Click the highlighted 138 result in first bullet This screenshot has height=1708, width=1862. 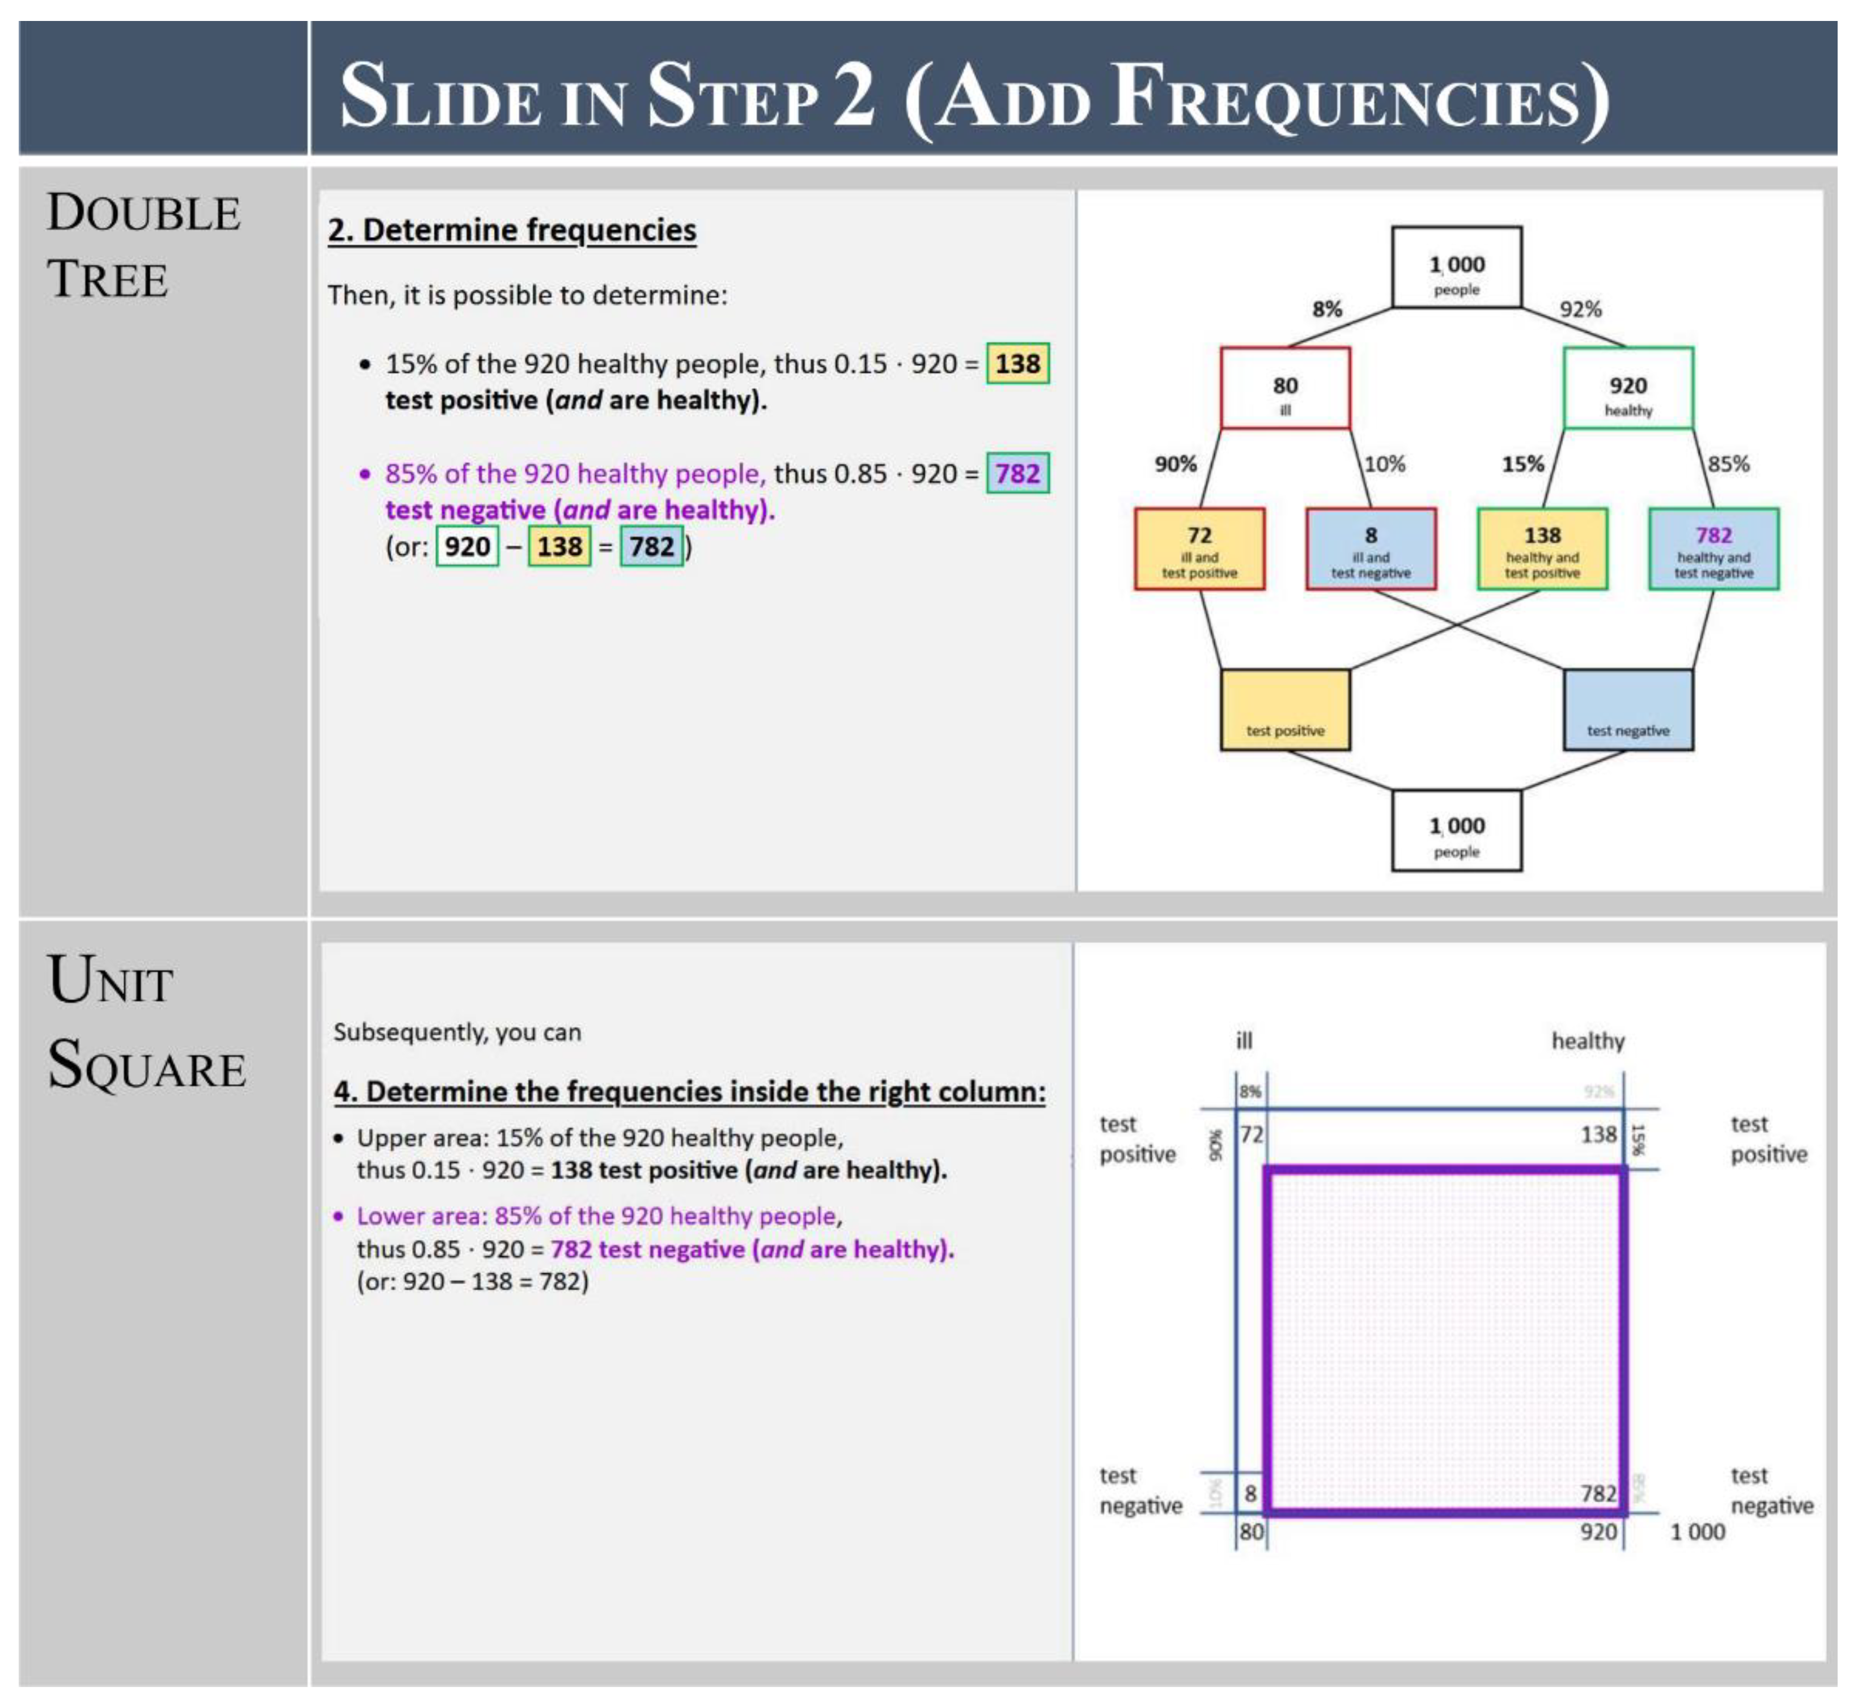[x=1017, y=364]
